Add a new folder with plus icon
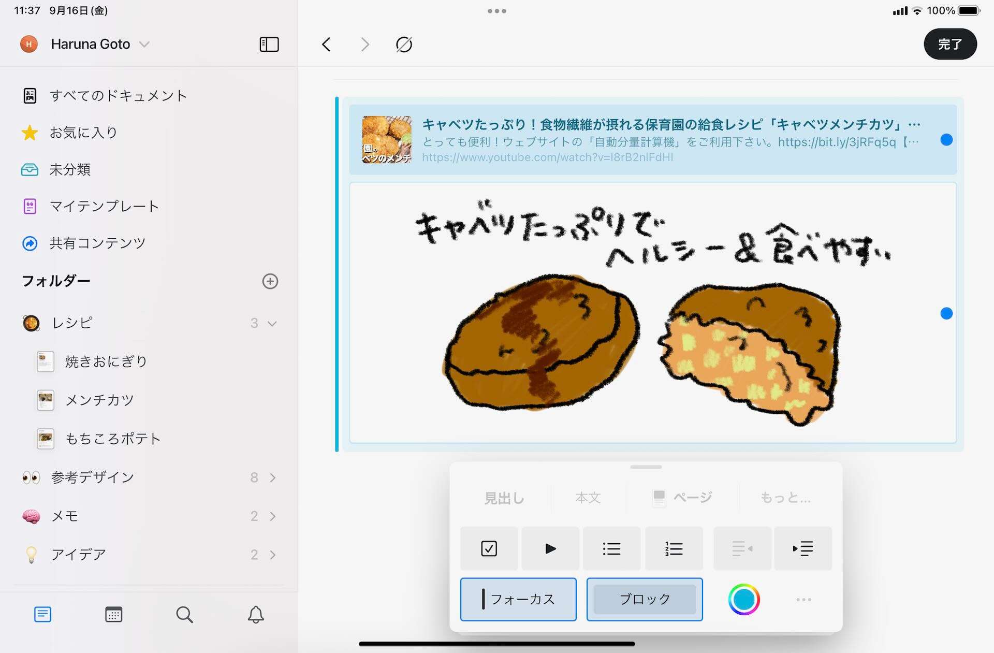This screenshot has height=653, width=994. pos(270,281)
